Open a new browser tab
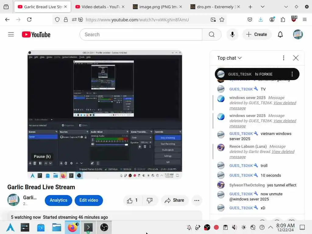 pos(250,7)
